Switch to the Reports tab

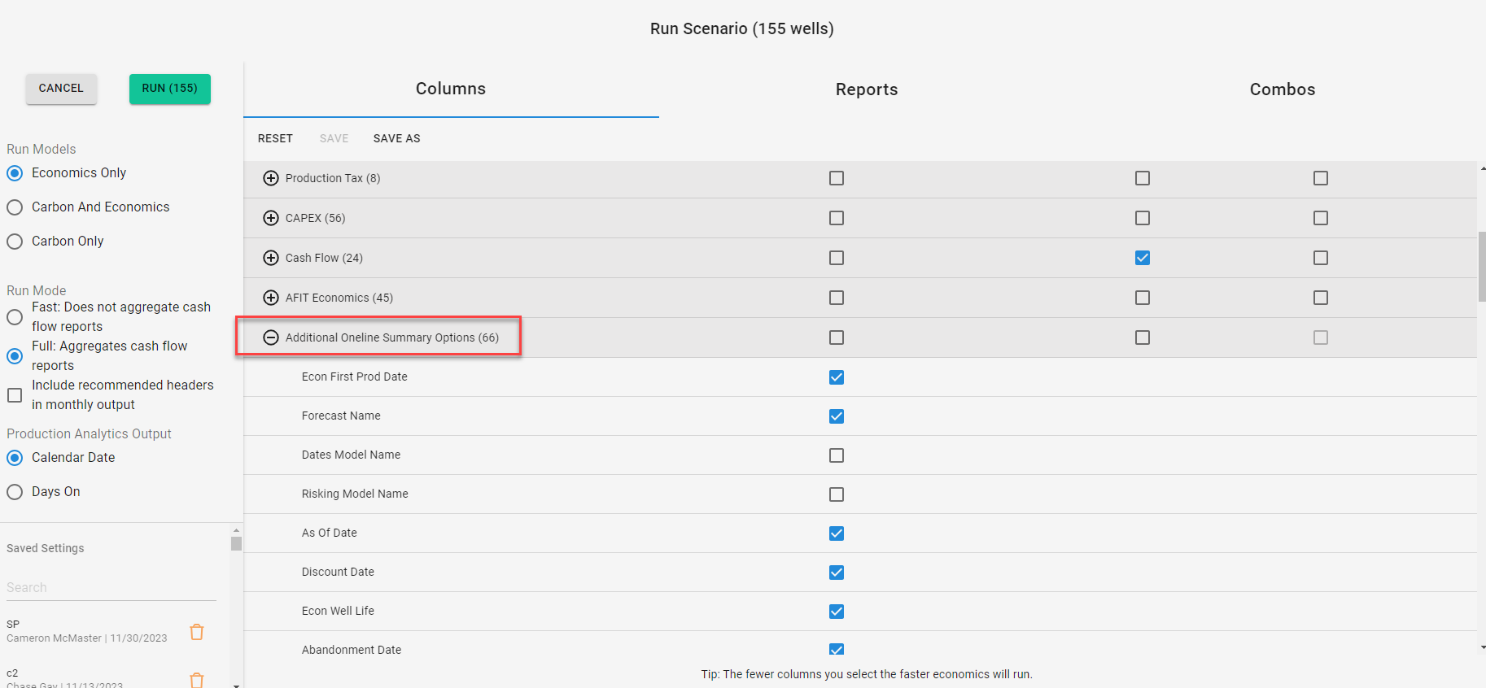[x=866, y=89]
